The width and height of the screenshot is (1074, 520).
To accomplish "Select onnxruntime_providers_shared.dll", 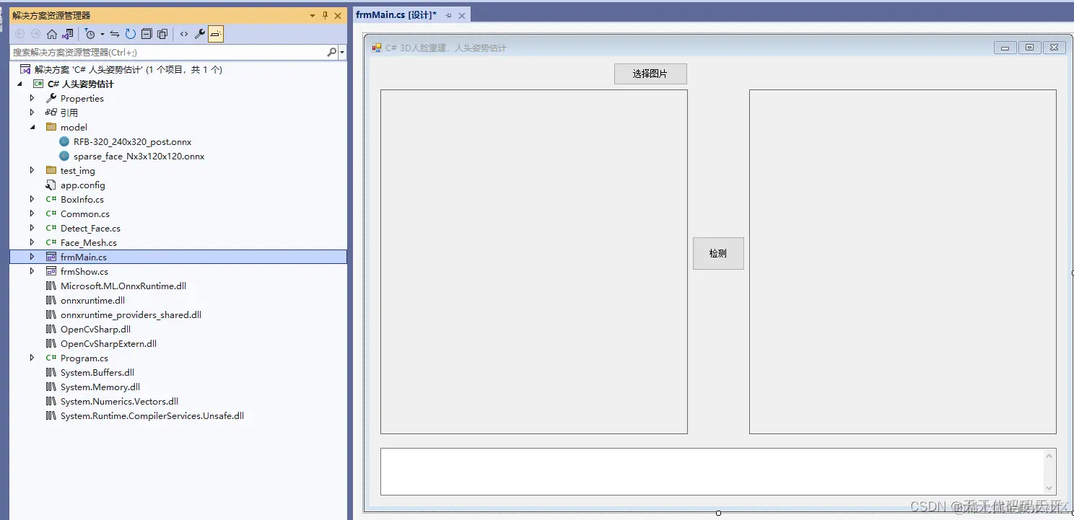I will [131, 315].
